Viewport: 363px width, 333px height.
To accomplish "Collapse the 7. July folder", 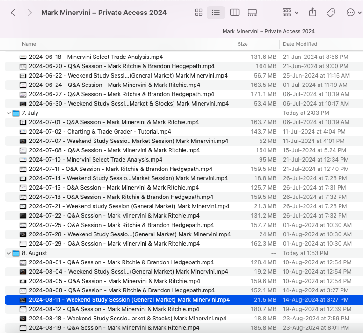I will (8, 113).
